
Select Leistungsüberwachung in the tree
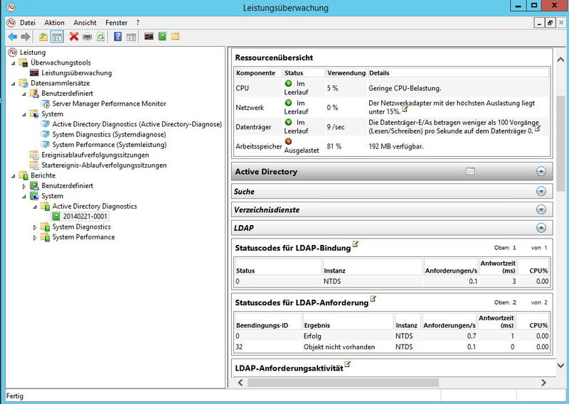coord(77,73)
